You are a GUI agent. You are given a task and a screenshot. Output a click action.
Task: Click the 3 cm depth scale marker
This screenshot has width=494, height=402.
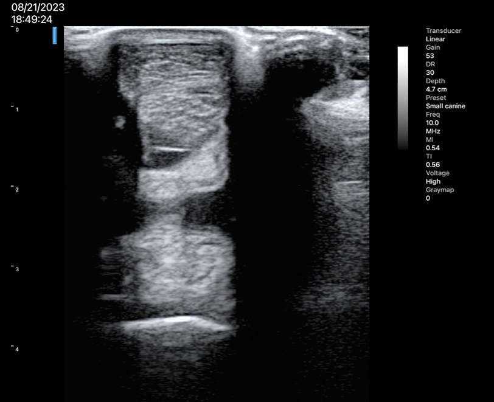[x=16, y=269]
